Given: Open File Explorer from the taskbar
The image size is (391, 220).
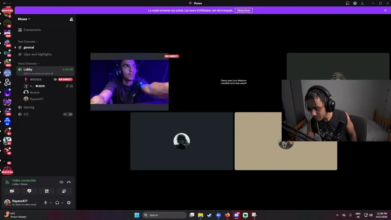Looking at the screenshot, I should [200, 215].
